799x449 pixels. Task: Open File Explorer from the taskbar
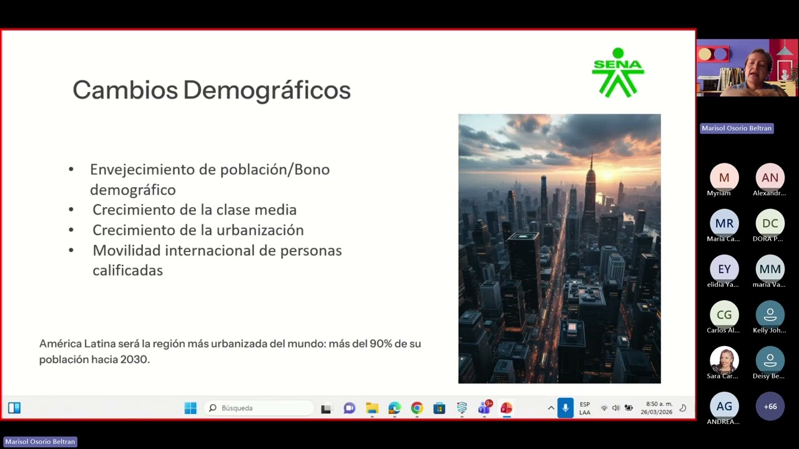[372, 408]
